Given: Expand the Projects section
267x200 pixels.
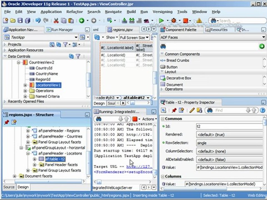Looking at the screenshot, I should pyautogui.click(x=5, y=44).
